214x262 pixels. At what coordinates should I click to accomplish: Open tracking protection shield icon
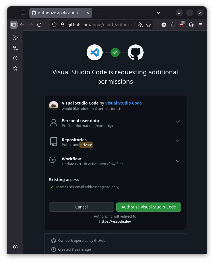click(54, 25)
